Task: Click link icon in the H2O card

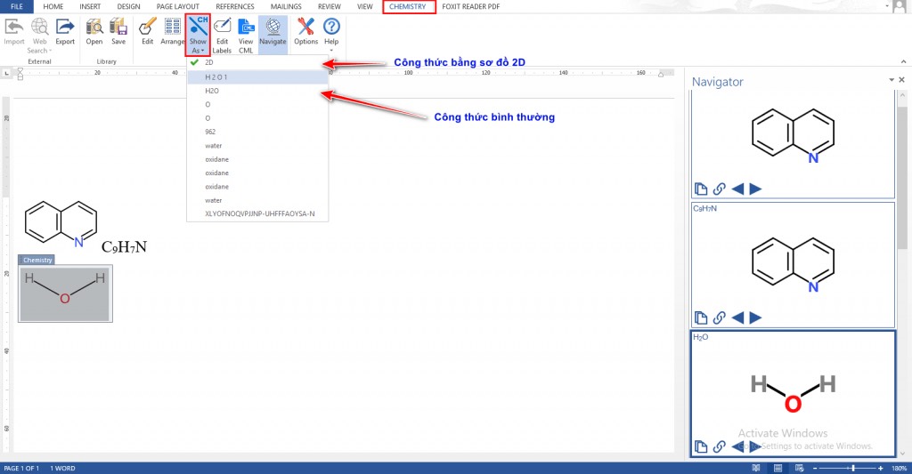Action: point(720,446)
